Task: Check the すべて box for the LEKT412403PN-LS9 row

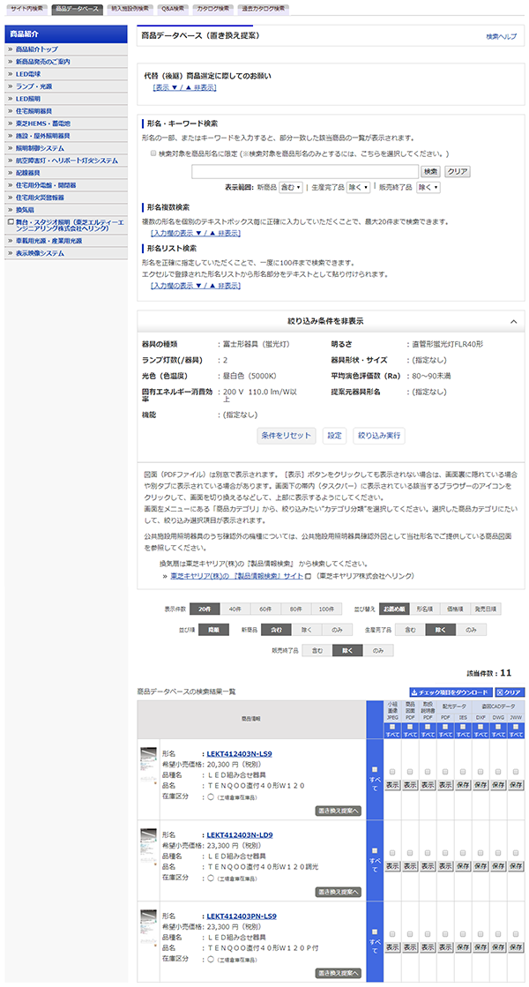Action: point(375,931)
